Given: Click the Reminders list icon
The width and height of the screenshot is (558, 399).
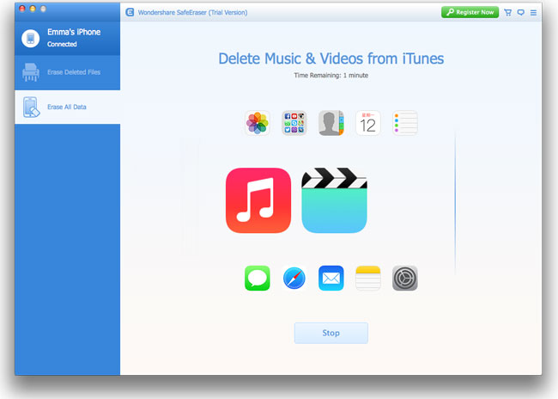Looking at the screenshot, I should click(x=405, y=123).
